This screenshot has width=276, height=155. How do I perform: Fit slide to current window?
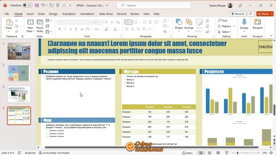click(x=271, y=153)
